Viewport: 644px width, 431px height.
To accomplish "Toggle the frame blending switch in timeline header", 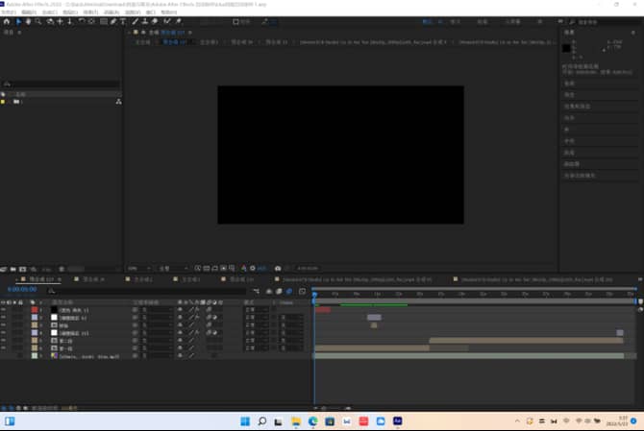I will tap(279, 291).
